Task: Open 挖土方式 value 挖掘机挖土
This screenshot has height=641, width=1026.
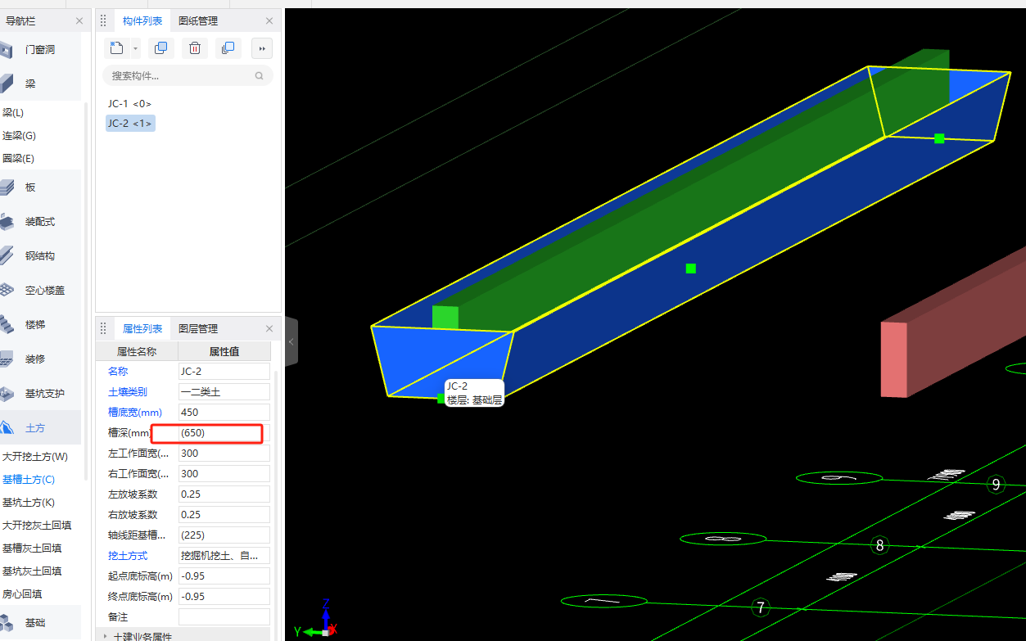Action: click(x=224, y=556)
